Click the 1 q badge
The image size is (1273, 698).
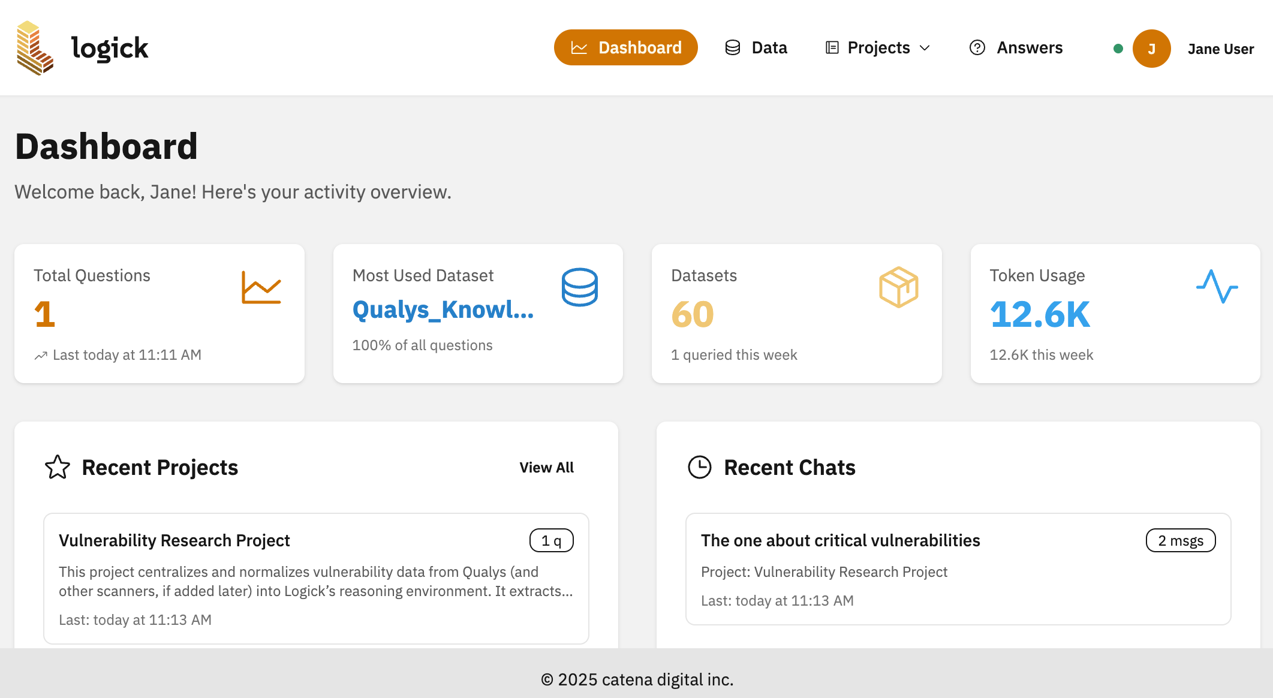pyautogui.click(x=551, y=540)
